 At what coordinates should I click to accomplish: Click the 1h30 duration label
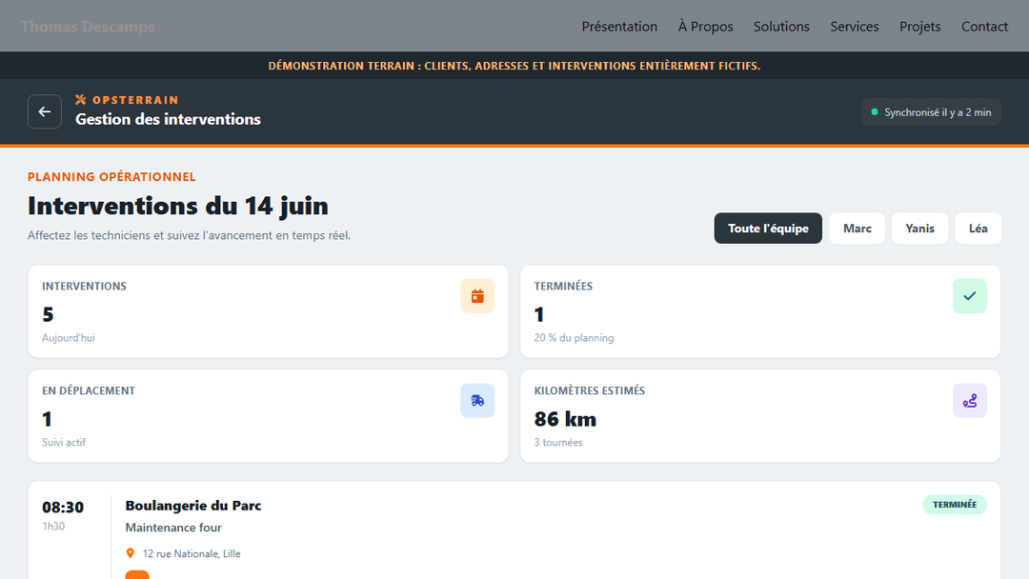click(53, 526)
